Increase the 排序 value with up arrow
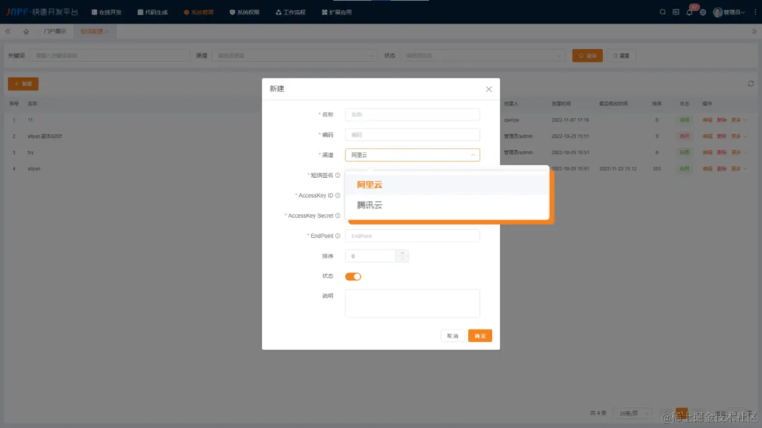Viewport: 762px width, 428px height. point(402,253)
